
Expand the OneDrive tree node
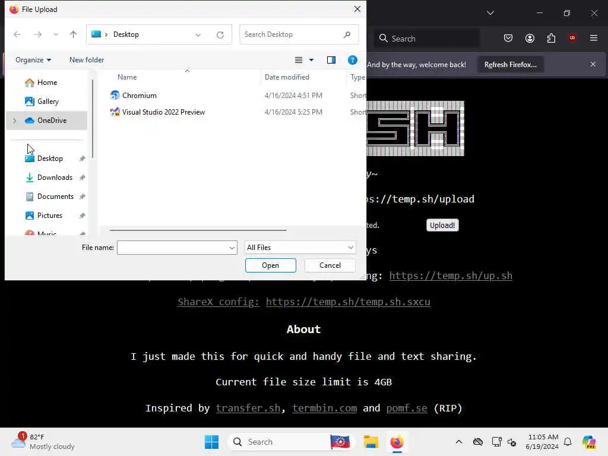point(15,121)
